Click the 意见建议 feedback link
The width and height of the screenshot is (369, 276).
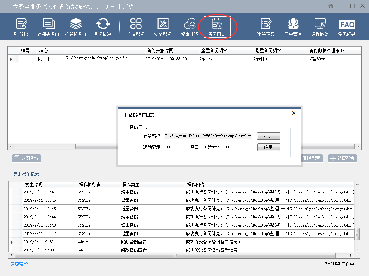pyautogui.click(x=19, y=264)
